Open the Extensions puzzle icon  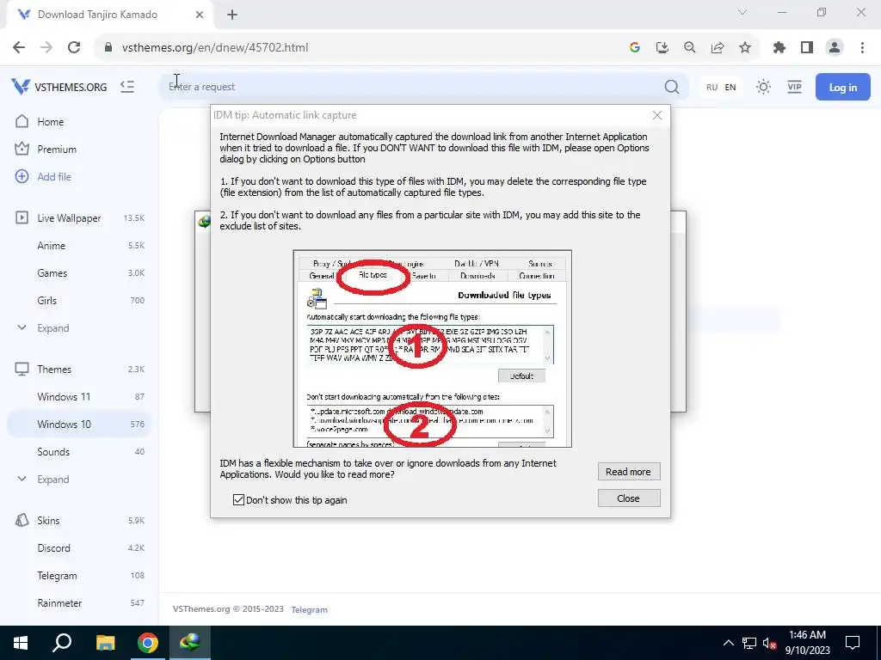(779, 47)
